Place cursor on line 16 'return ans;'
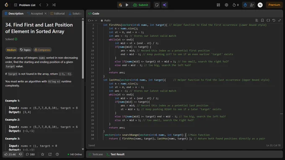The image size is (285, 160). (x=117, y=72)
